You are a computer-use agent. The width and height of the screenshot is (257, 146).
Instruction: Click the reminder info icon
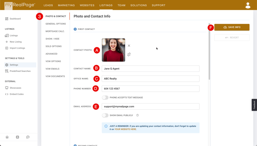(x=106, y=126)
